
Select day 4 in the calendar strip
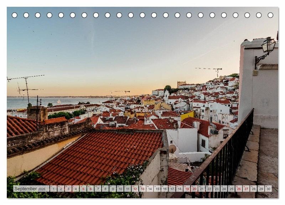(x=76, y=189)
